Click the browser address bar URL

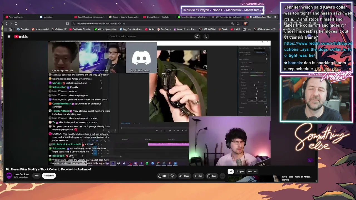(x=101, y=24)
